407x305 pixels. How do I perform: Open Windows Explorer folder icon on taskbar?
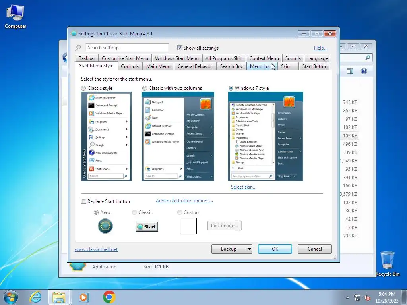59,297
